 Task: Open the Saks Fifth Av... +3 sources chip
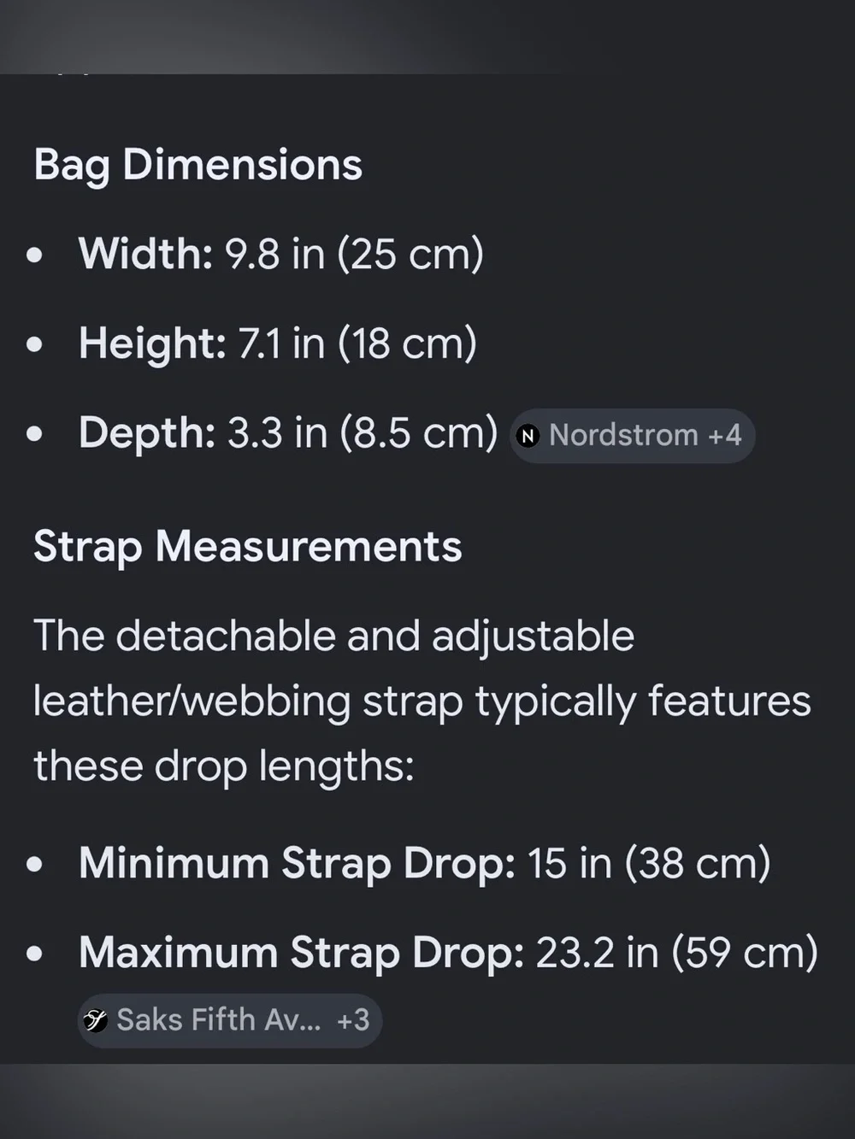point(229,1020)
